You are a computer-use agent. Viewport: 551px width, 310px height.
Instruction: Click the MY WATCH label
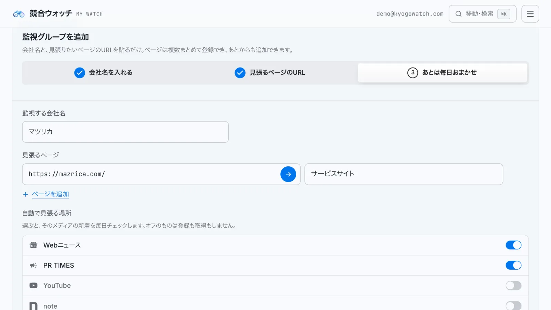[90, 14]
